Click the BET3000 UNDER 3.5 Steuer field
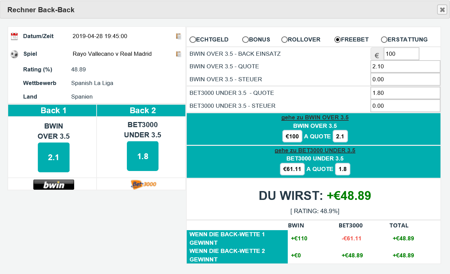 click(405, 106)
